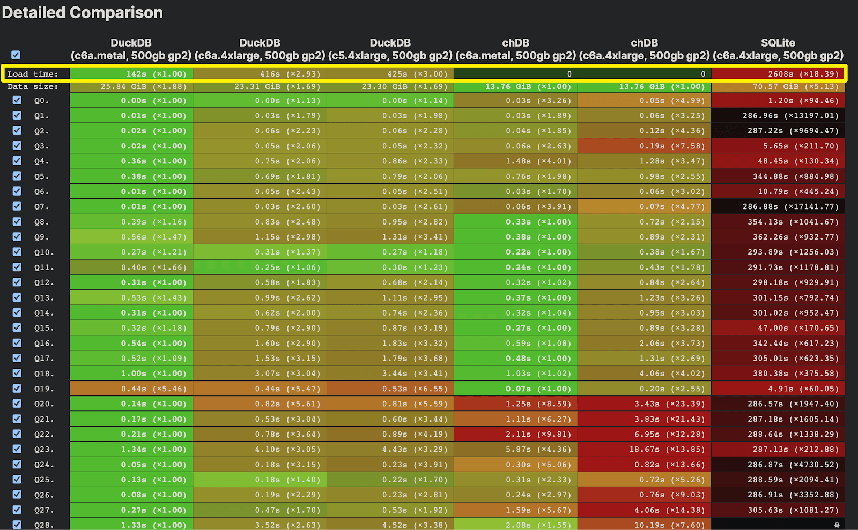The image size is (858, 530).
Task: Toggle the Q28 query checkbox
Action: (x=17, y=525)
